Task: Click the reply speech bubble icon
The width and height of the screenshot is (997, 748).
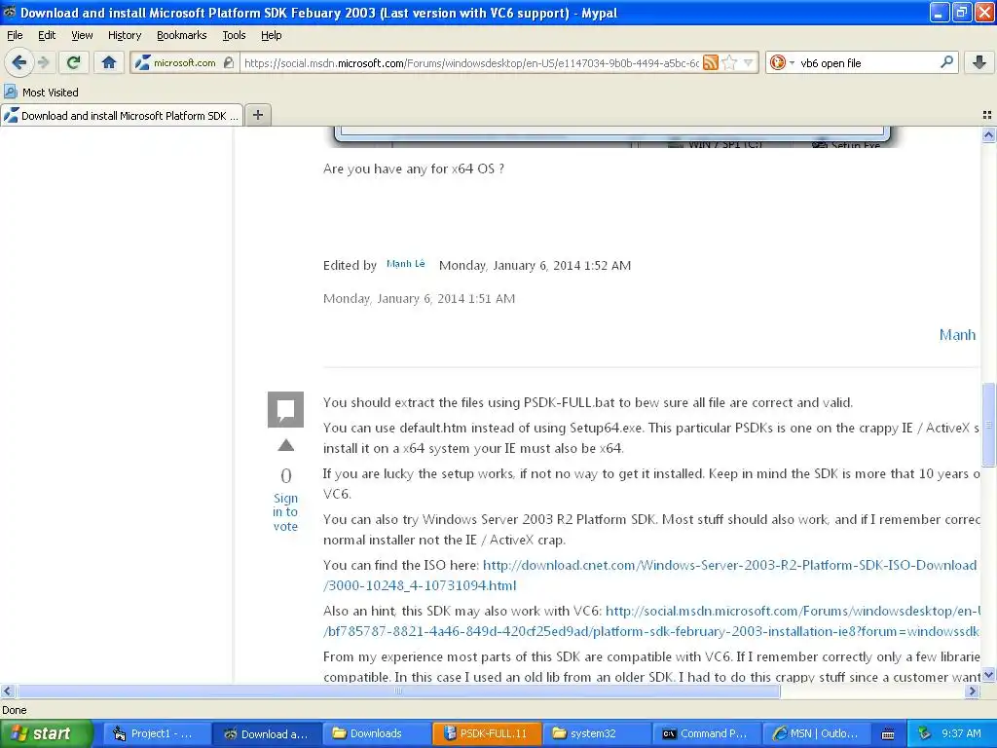Action: (x=285, y=409)
